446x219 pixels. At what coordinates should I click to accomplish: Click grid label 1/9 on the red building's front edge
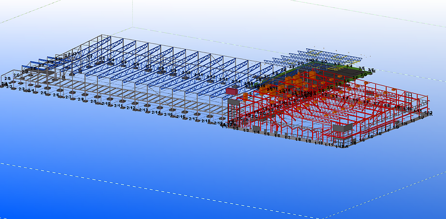pyautogui.click(x=308, y=141)
